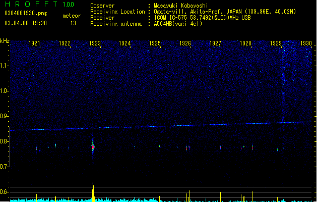317x202 pixels.
Task: Click the 1921 time axis label
Action: [34, 43]
